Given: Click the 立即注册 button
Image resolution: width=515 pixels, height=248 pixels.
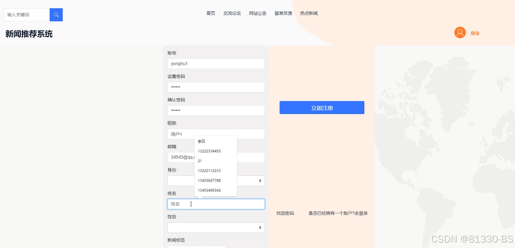Looking at the screenshot, I should pos(322,108).
